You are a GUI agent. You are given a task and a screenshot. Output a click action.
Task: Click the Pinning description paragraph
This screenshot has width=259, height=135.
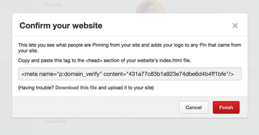click(129, 48)
